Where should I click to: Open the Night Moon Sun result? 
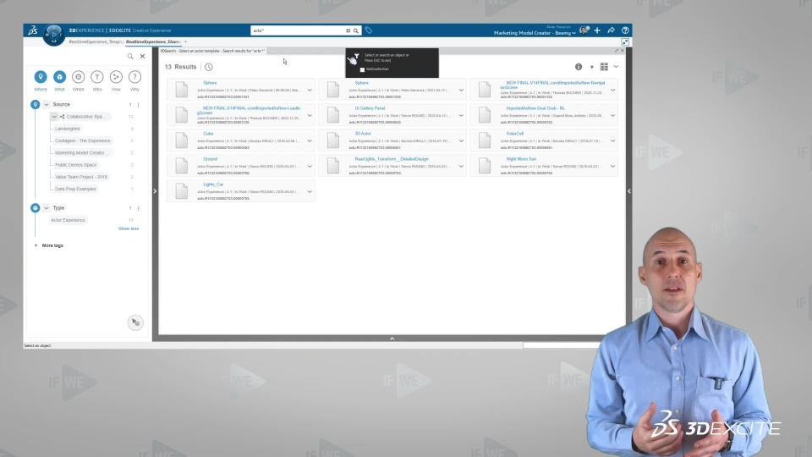pyautogui.click(x=521, y=159)
